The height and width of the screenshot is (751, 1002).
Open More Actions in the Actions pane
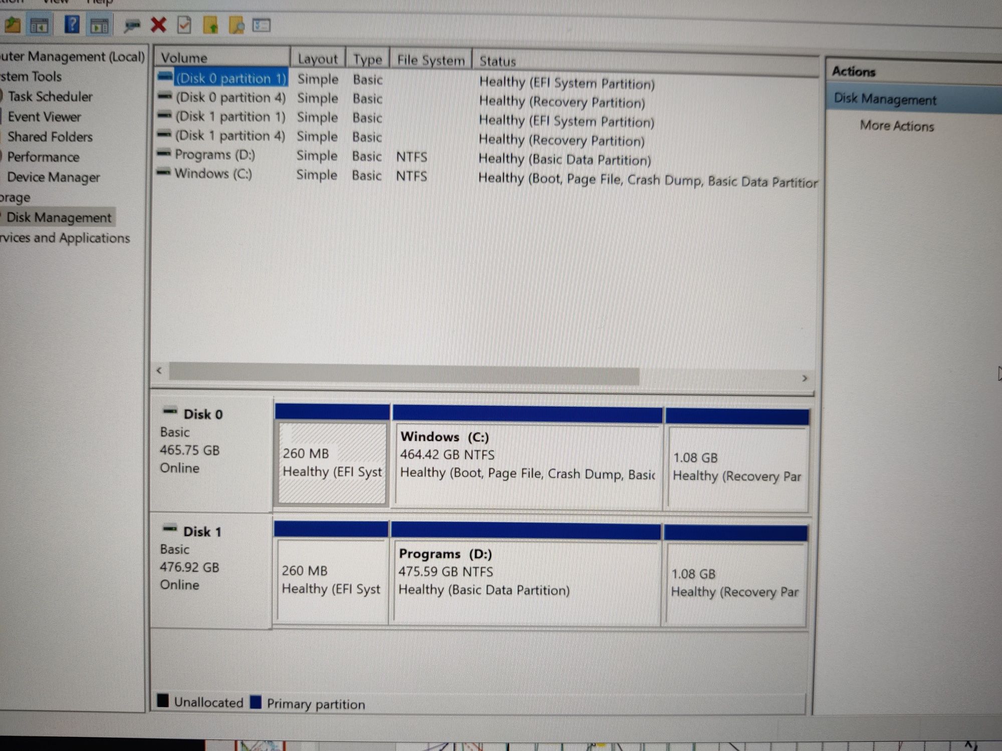point(897,126)
